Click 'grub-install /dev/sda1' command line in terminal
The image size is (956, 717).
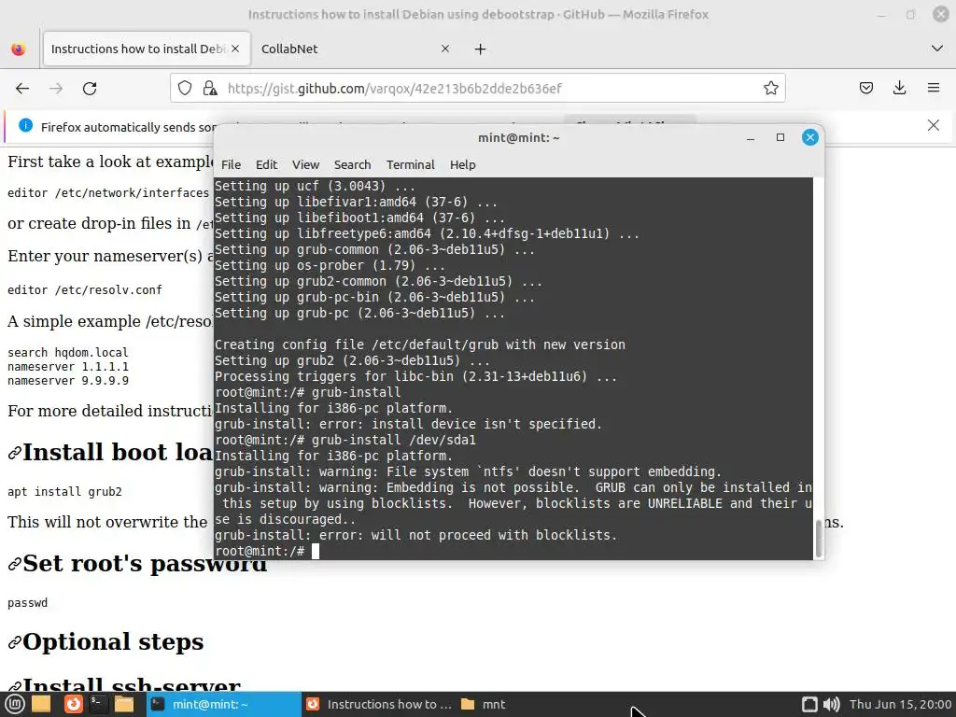pyautogui.click(x=394, y=440)
